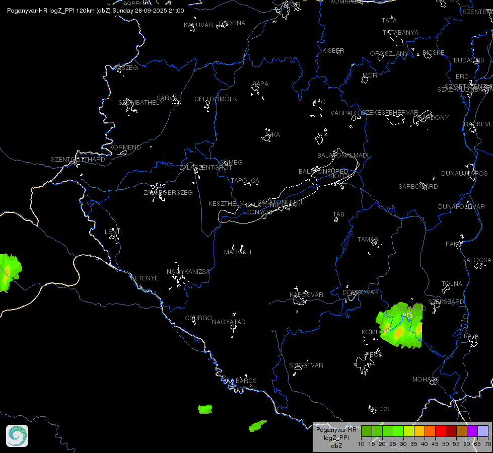This screenshot has width=493, height=453.
Task: Select the lavender 65 dBZ legend swatch
Action: [x=483, y=431]
